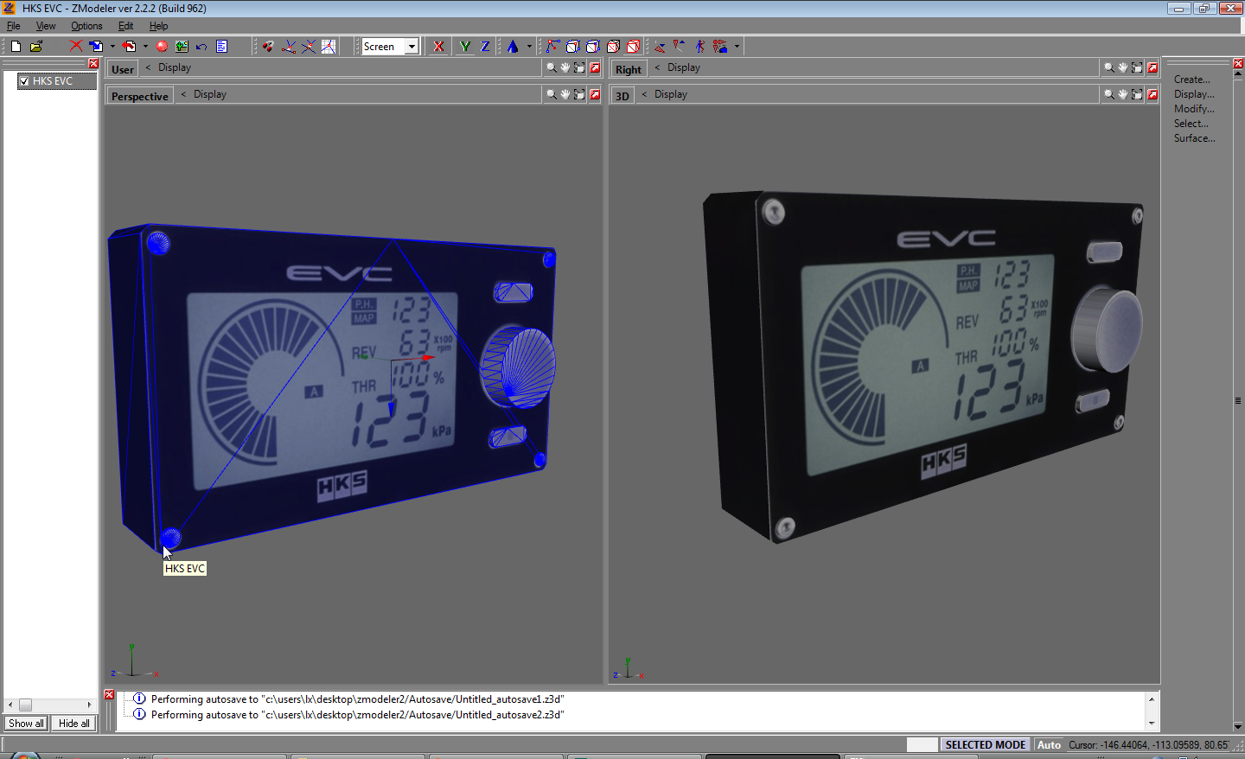Click the fit-to-view icon in Right viewport
The height and width of the screenshot is (759, 1245).
click(1137, 67)
